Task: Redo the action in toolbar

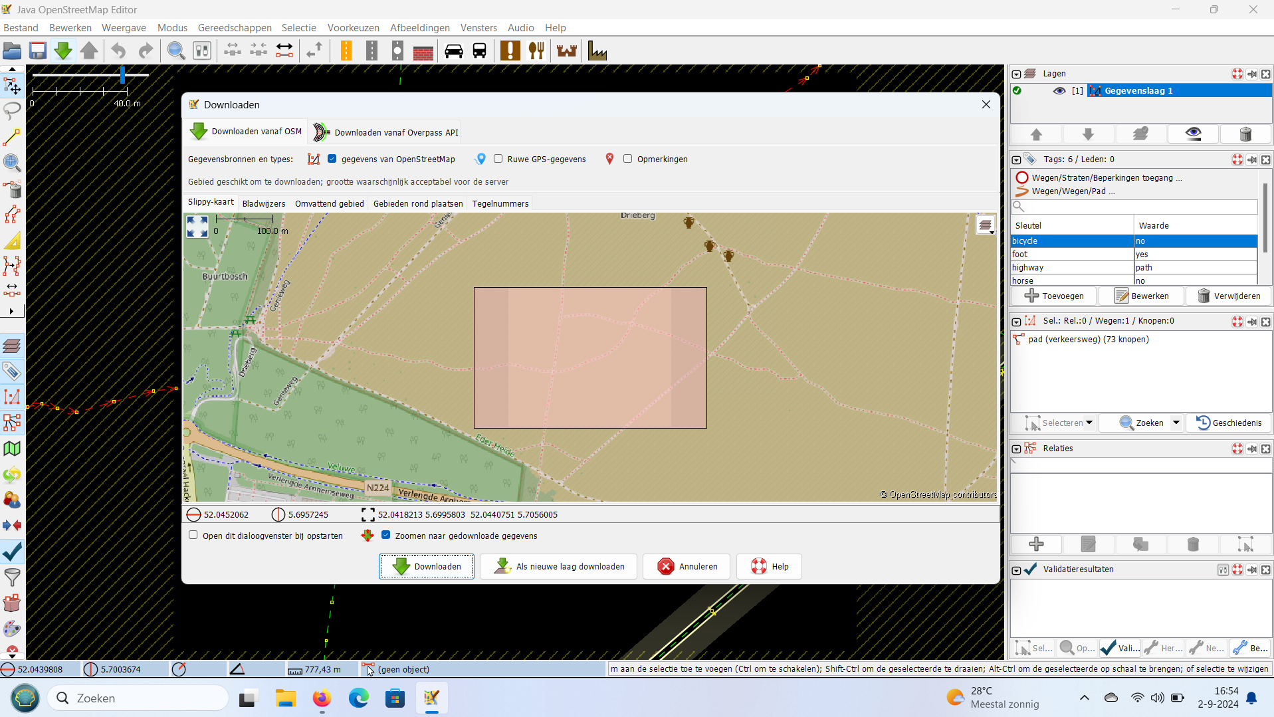Action: click(146, 51)
